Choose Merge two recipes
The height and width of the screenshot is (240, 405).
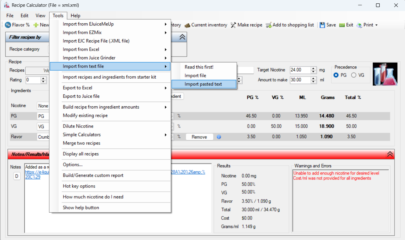click(x=110, y=143)
